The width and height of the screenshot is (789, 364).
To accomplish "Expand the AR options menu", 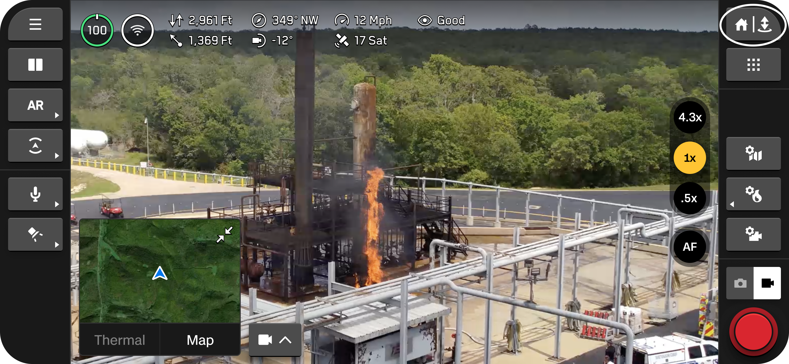I will tap(35, 105).
